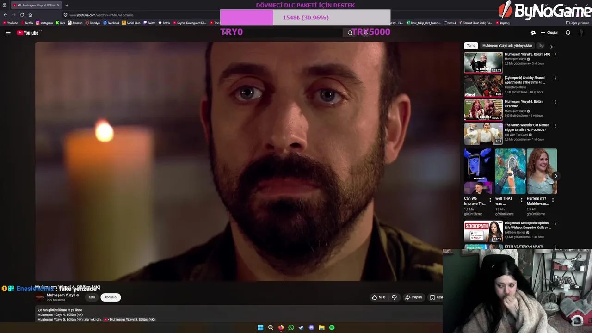The width and height of the screenshot is (592, 333).
Task: Open the Diğer yer imleri bookmarks folder
Action: click(x=577, y=23)
